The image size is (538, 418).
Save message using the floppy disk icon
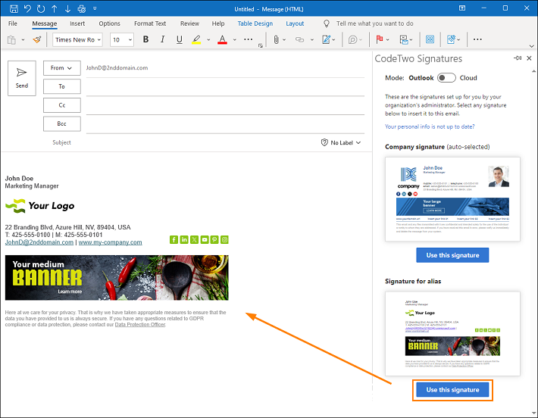[14, 8]
